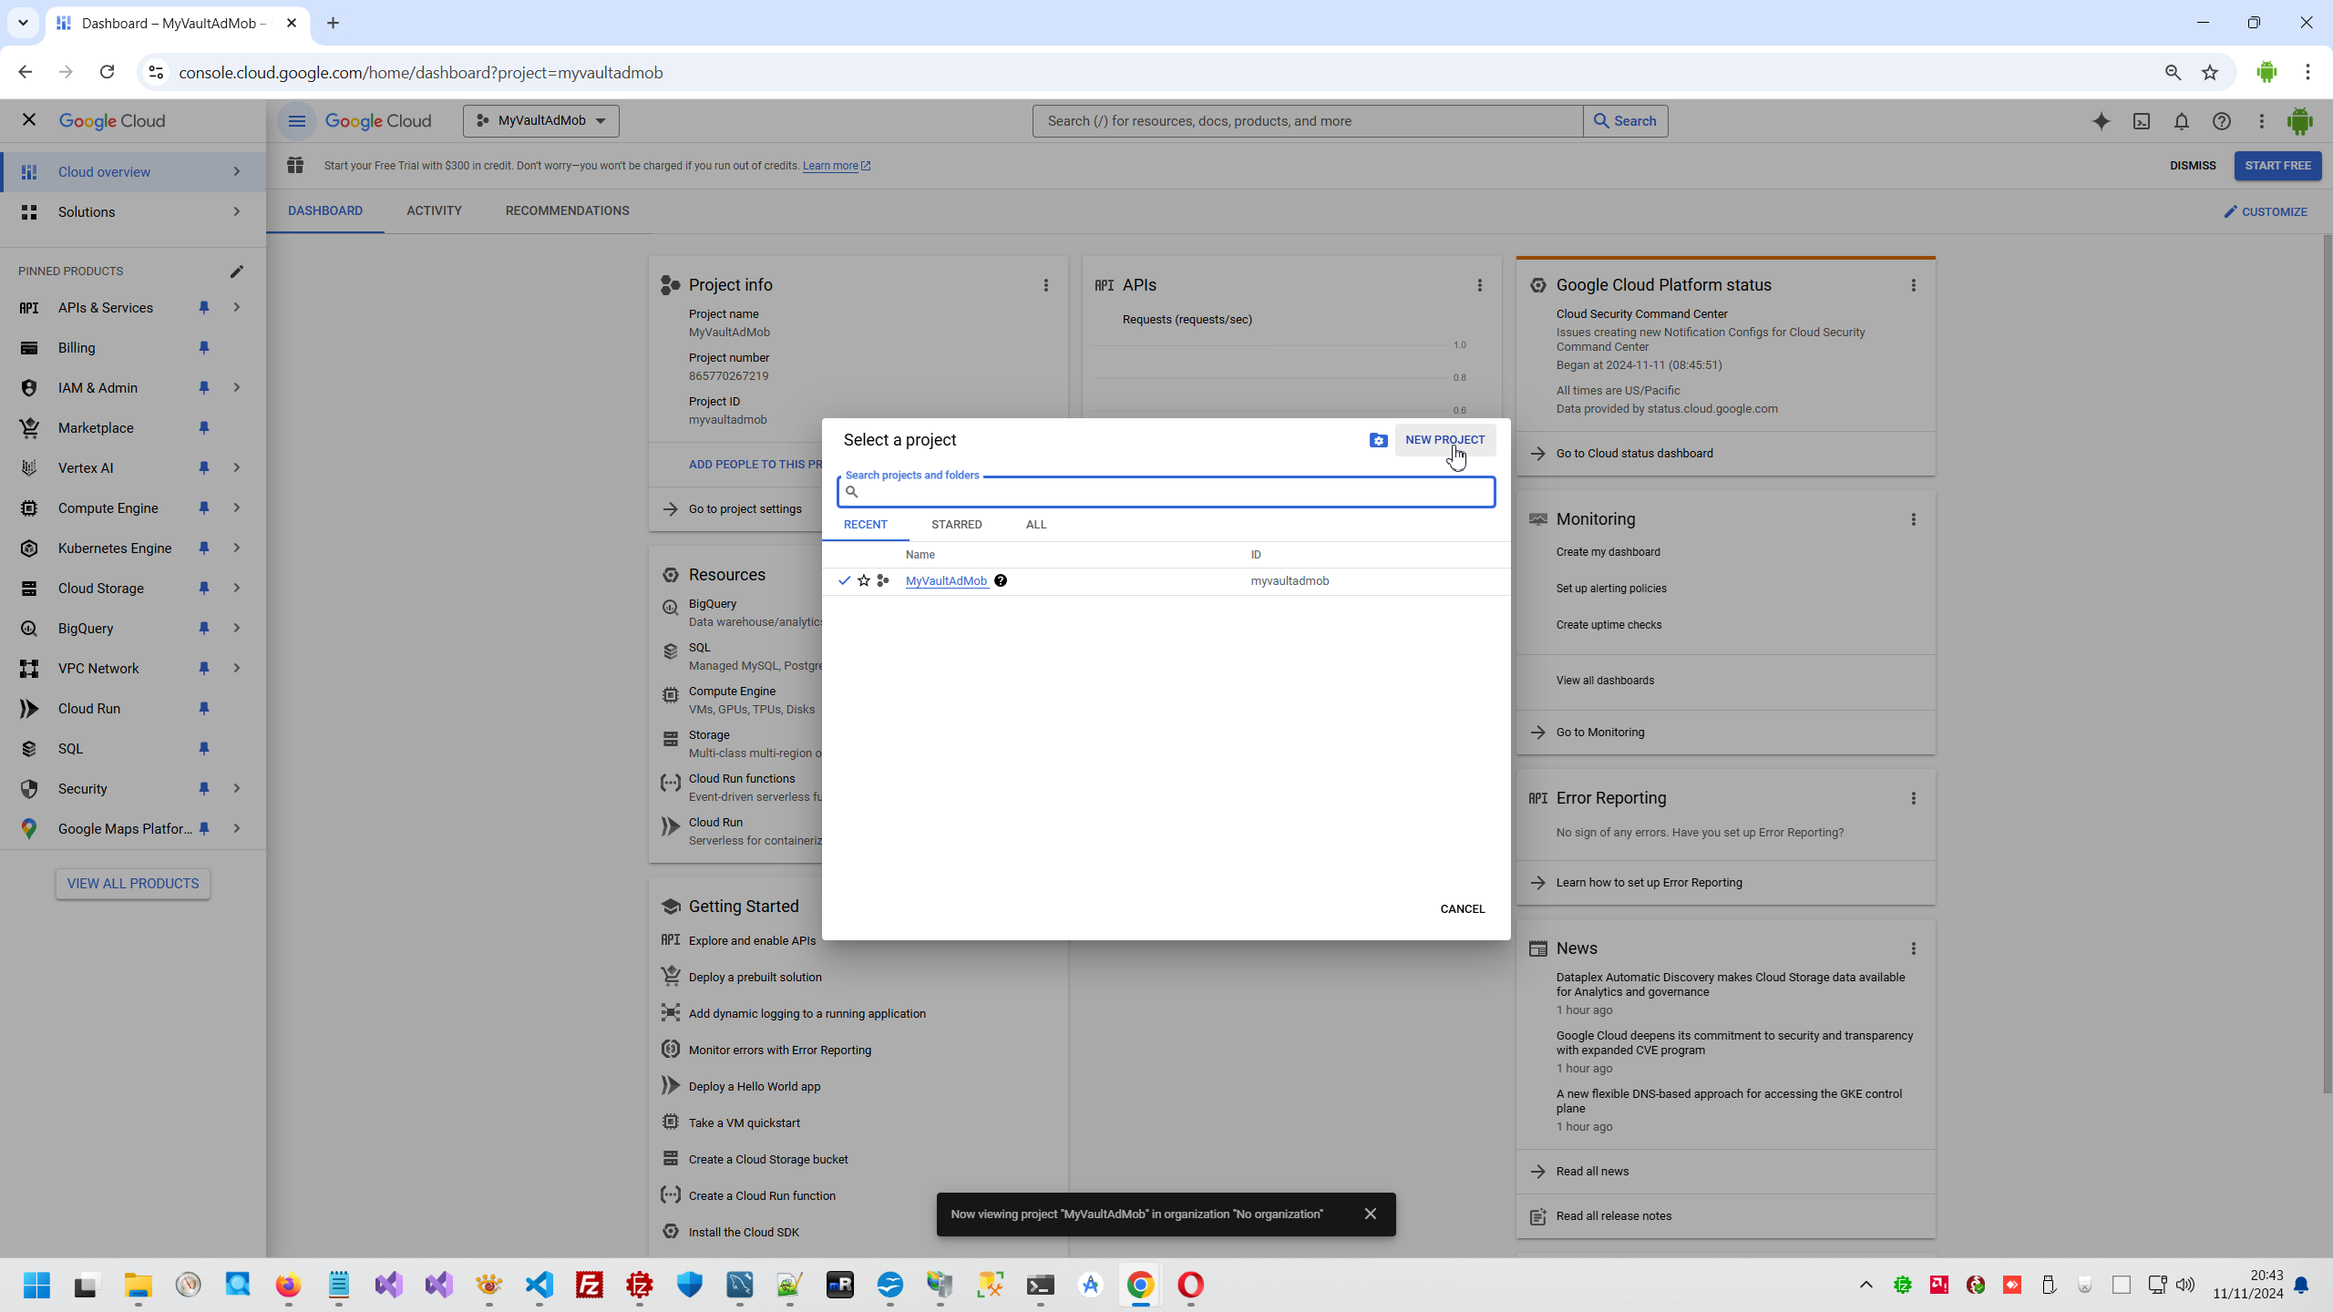Unpin Cloud Run from pinned products
The height and width of the screenshot is (1312, 2333).
point(204,709)
